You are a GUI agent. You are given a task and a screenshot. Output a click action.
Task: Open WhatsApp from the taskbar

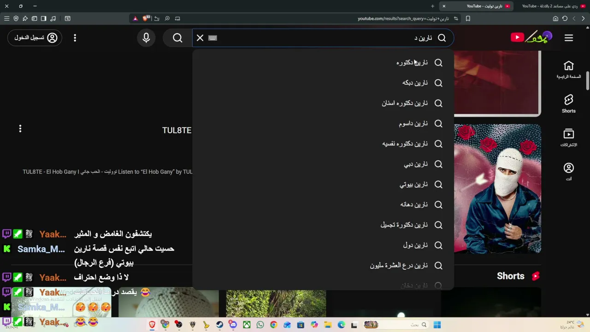[x=260, y=325]
